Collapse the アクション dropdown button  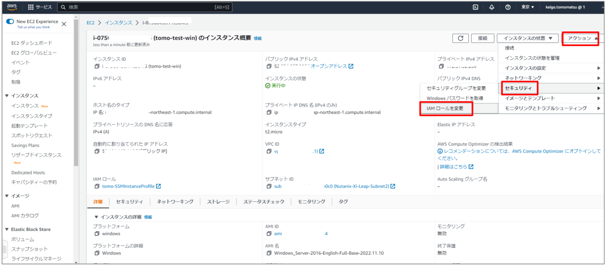tap(581, 38)
